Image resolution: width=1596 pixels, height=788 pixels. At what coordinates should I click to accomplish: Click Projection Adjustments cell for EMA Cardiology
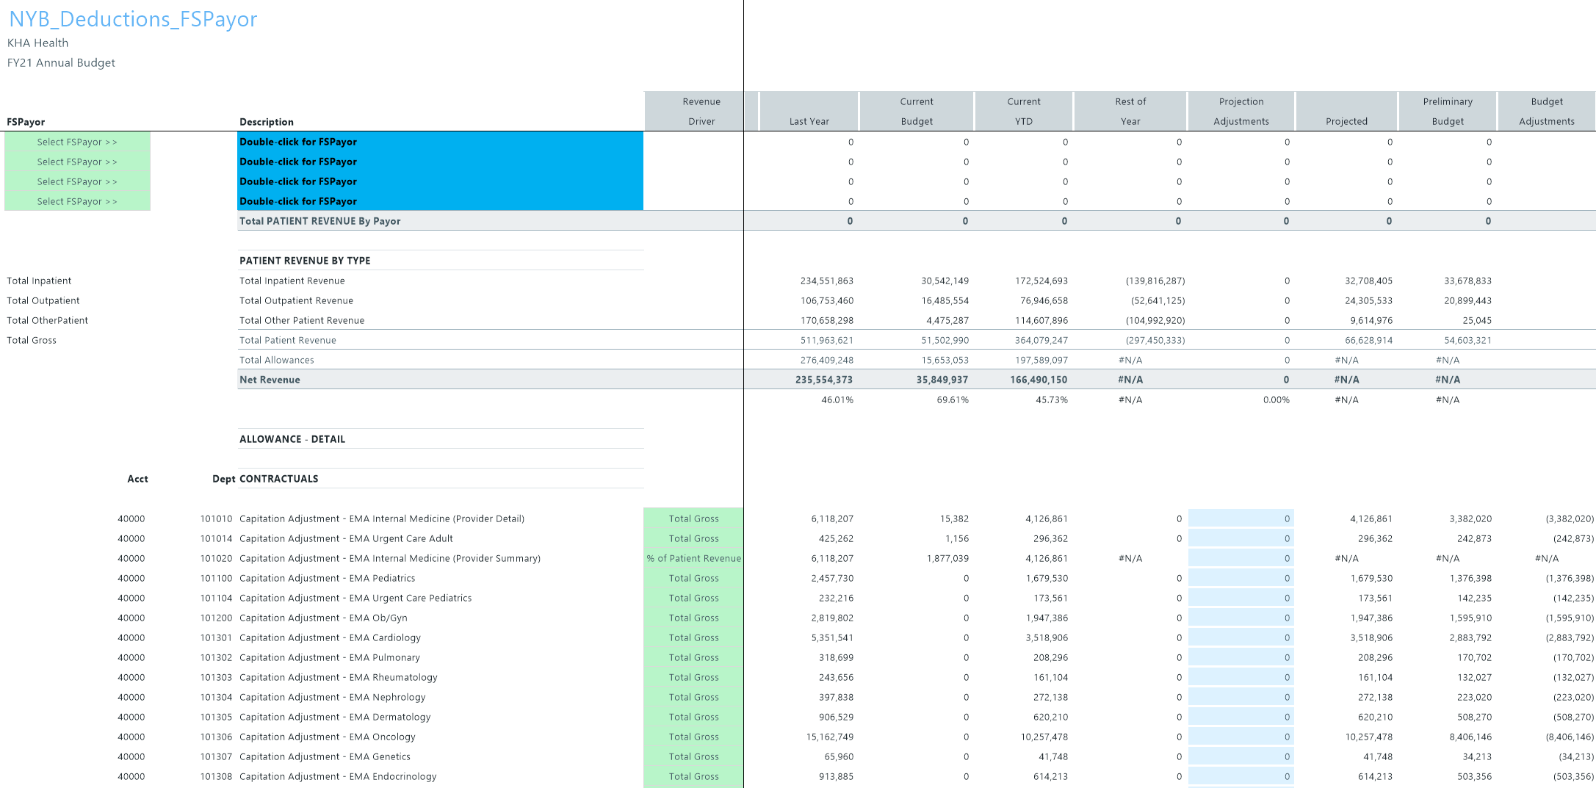1241,637
